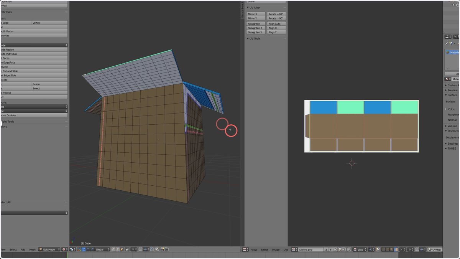Select UV island selection mode
The width and height of the screenshot is (460, 259).
click(396, 249)
